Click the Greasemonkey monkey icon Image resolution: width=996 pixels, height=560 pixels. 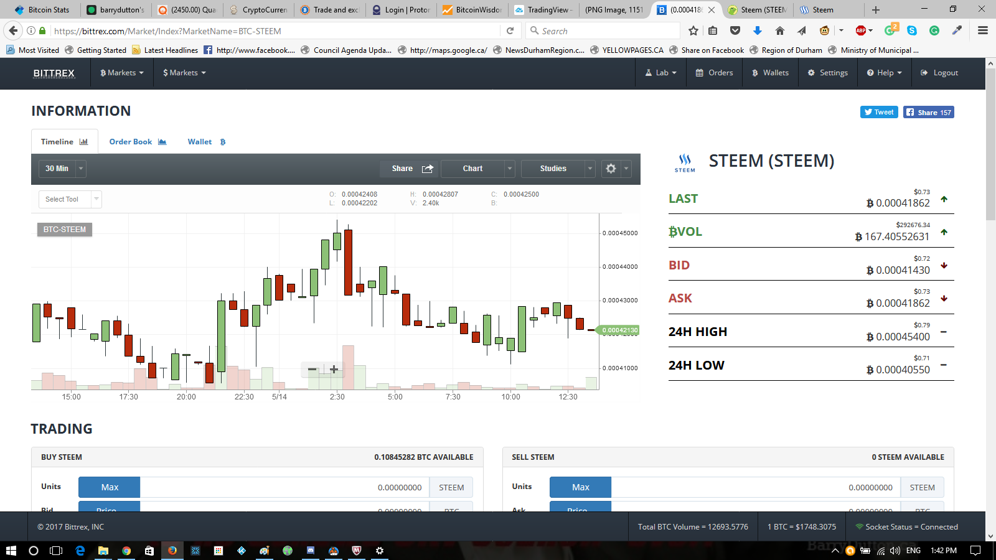[x=824, y=30]
